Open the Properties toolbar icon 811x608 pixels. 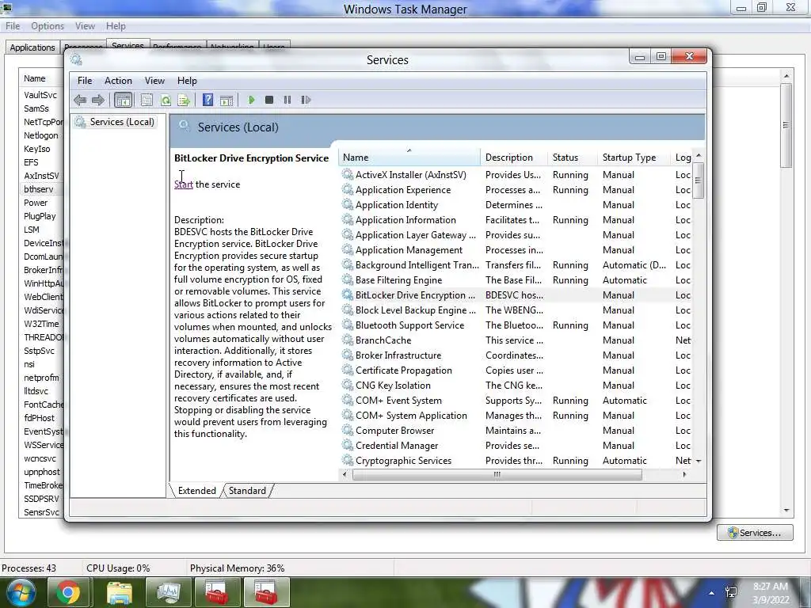pos(147,101)
